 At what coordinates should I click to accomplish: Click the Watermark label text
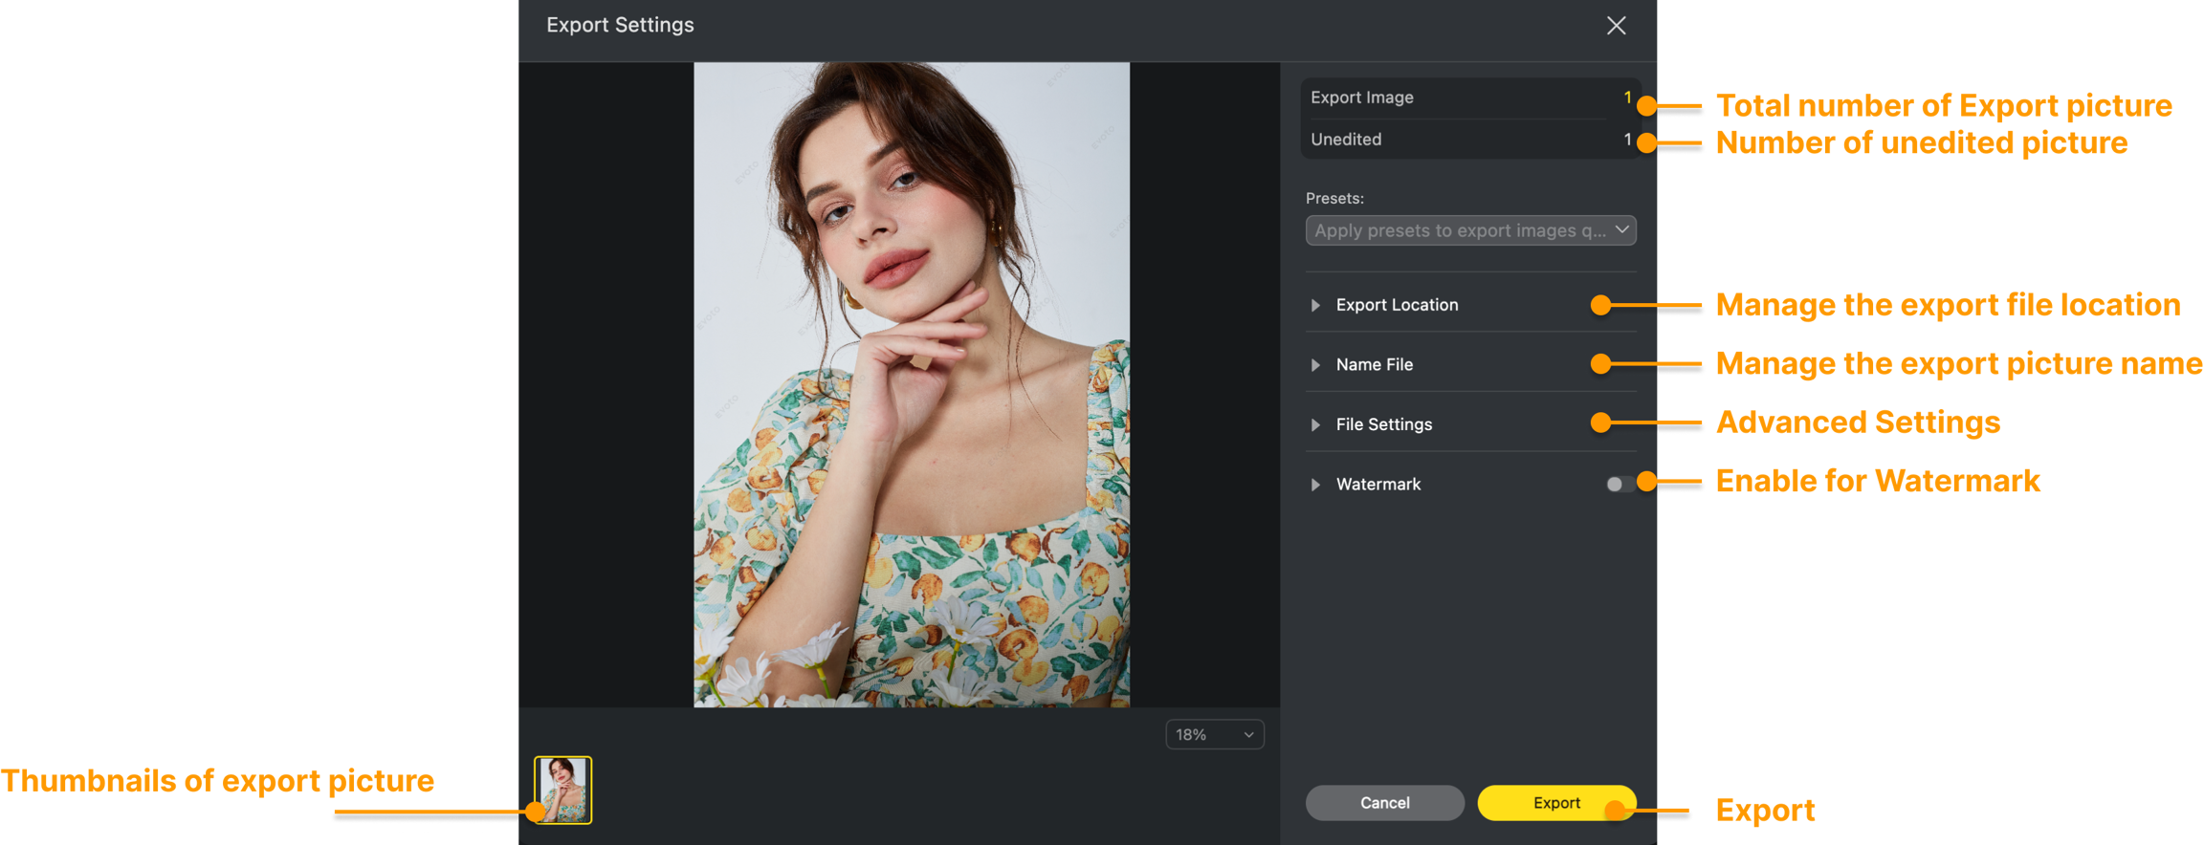(1377, 485)
